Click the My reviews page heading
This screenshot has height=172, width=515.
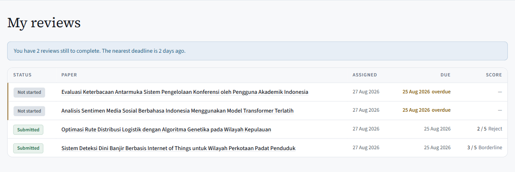pyautogui.click(x=44, y=23)
